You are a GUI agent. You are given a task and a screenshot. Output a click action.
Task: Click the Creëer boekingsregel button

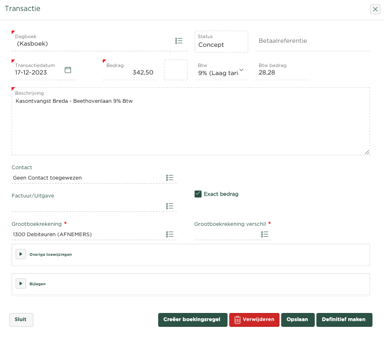192,319
